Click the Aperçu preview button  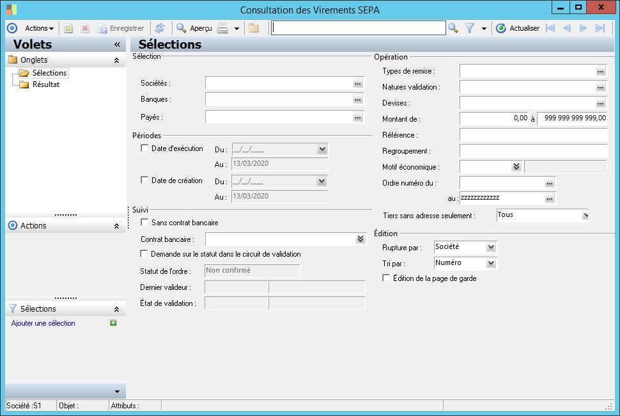coord(194,28)
